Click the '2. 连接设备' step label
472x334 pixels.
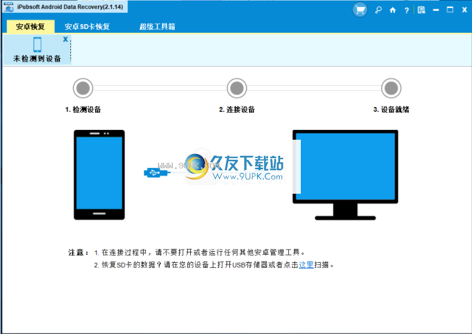click(x=237, y=110)
